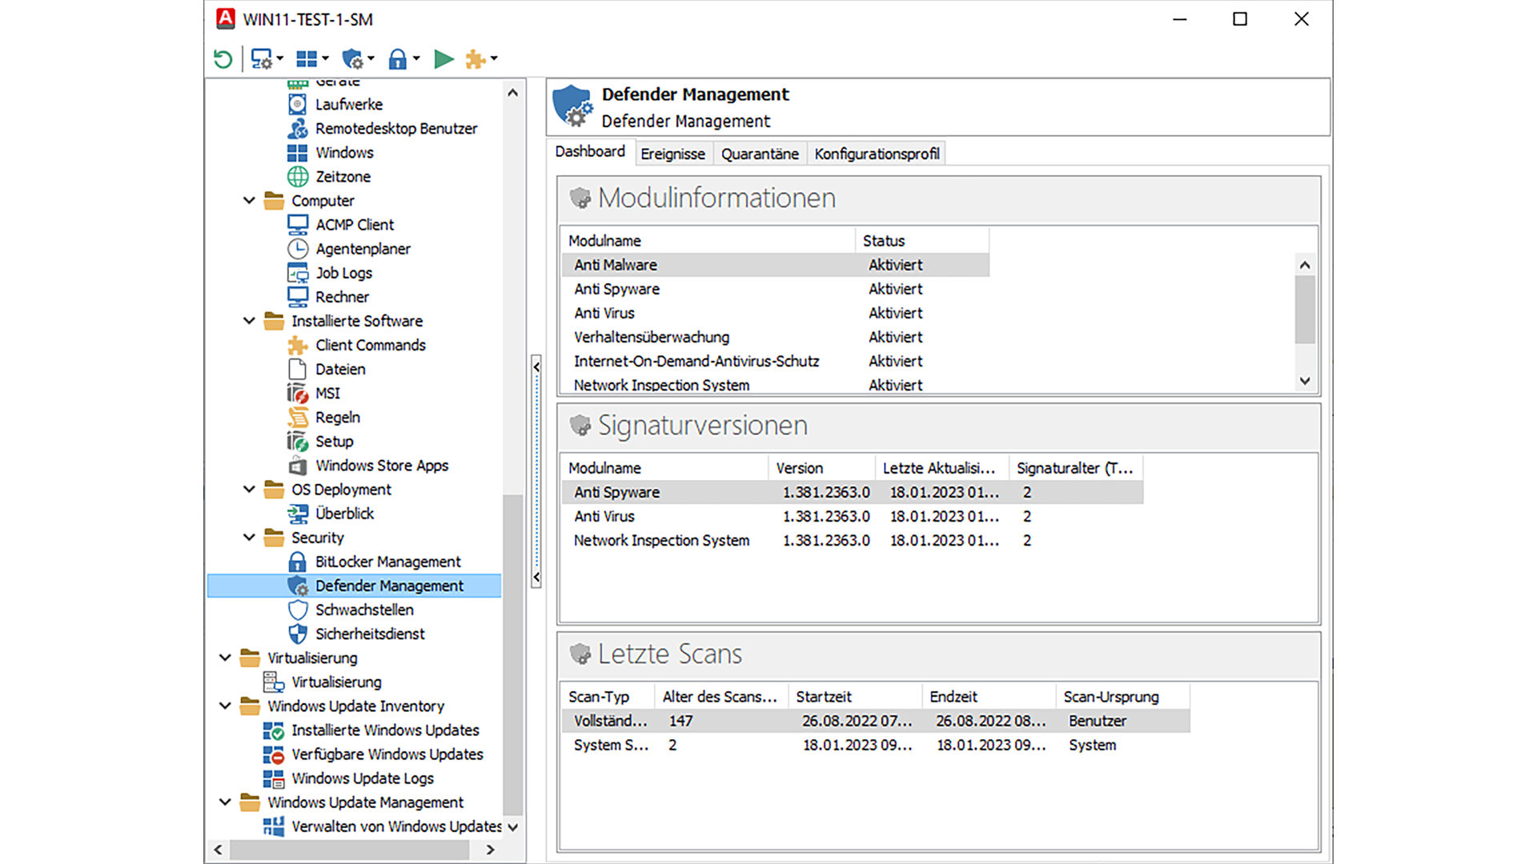Click the green play arrow toolbar icon
This screenshot has width=1537, height=864.
click(443, 58)
